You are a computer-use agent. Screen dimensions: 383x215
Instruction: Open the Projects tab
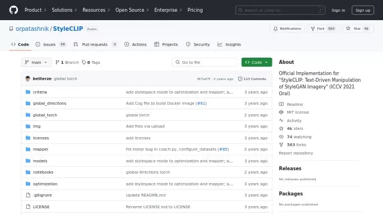(x=166, y=44)
